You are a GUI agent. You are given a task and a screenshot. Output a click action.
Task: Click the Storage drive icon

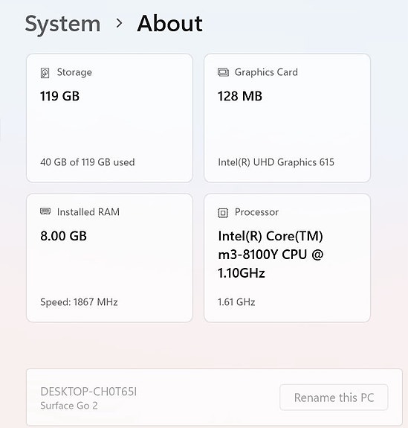(x=45, y=73)
